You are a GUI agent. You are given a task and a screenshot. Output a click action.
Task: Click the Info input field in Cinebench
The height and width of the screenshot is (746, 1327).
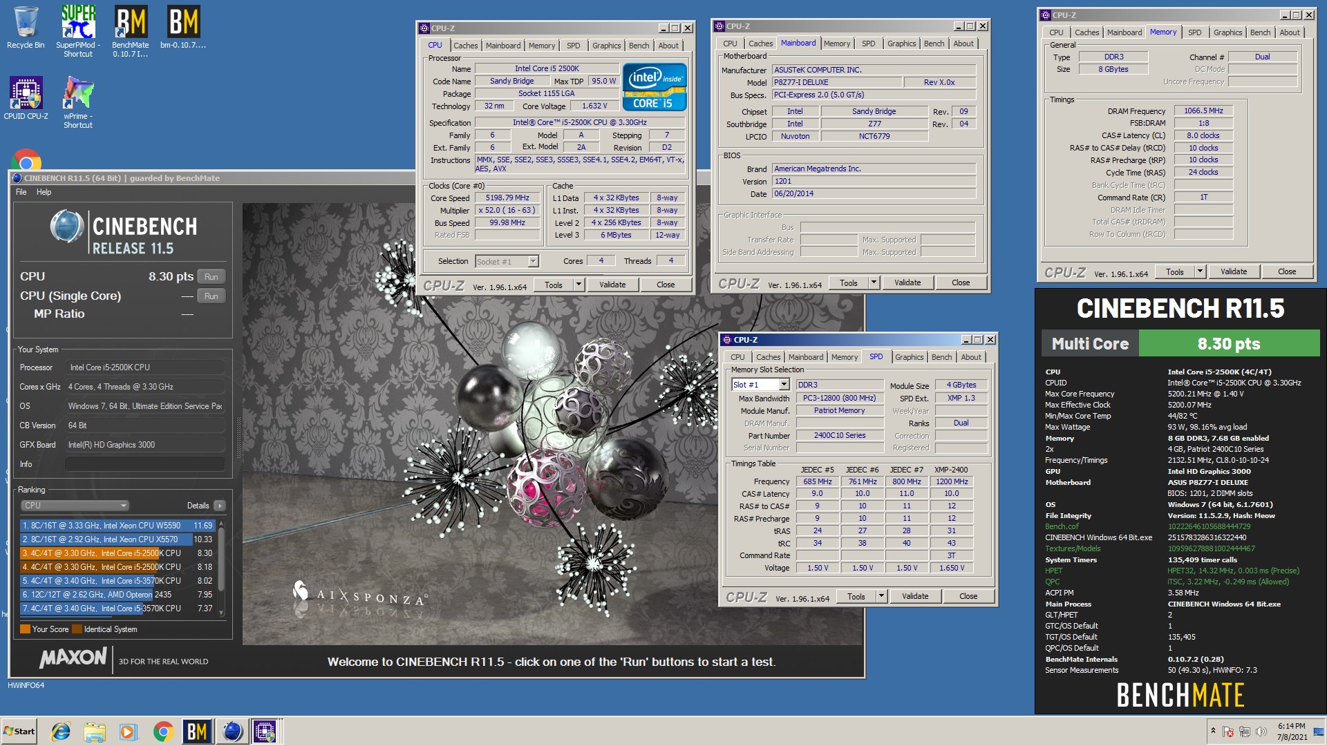(145, 464)
